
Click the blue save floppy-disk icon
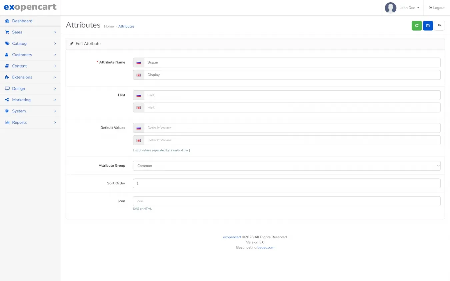tap(428, 26)
